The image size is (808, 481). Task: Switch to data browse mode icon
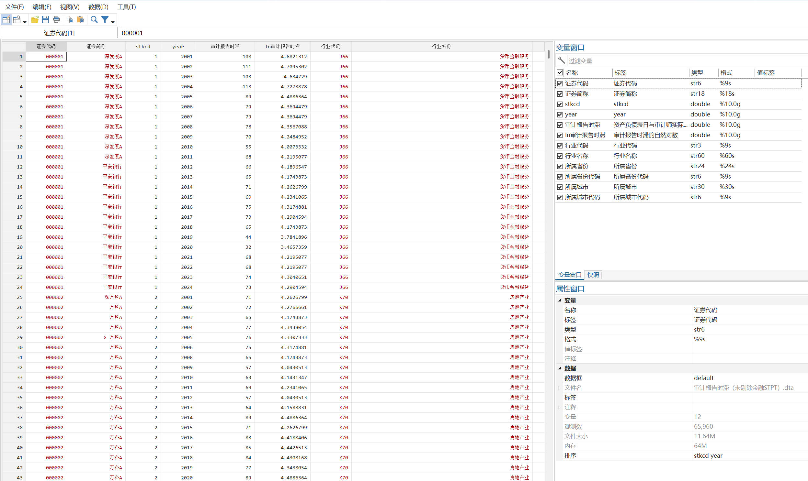tap(17, 20)
